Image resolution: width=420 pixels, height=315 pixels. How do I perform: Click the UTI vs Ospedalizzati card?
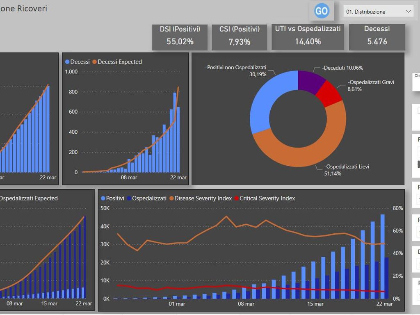[308, 36]
